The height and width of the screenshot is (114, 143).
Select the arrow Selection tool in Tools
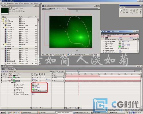tap(121, 10)
